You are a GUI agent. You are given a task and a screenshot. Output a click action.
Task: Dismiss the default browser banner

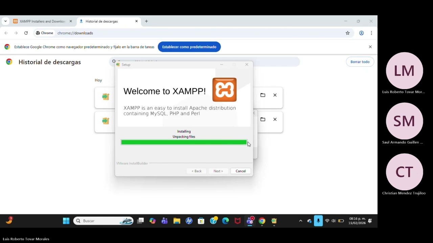370,47
